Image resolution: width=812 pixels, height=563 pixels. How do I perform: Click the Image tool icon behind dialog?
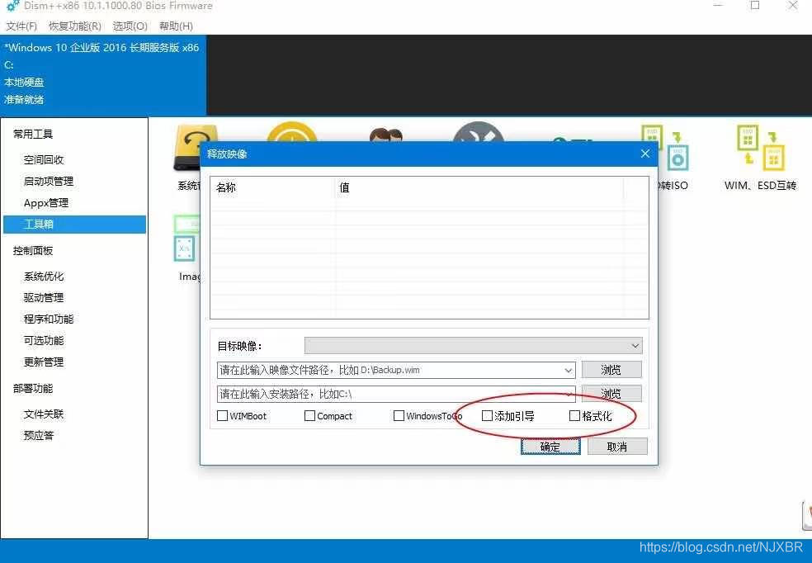tap(187, 239)
